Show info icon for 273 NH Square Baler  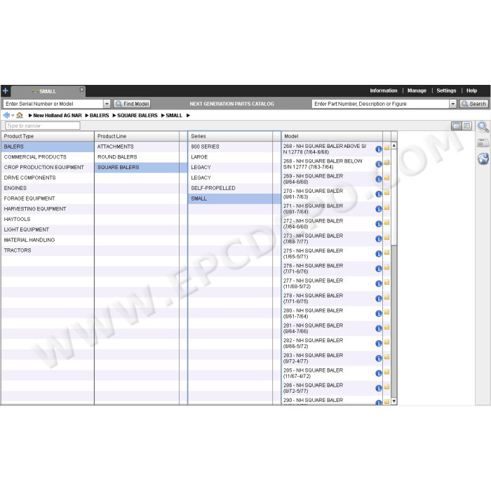(x=379, y=238)
